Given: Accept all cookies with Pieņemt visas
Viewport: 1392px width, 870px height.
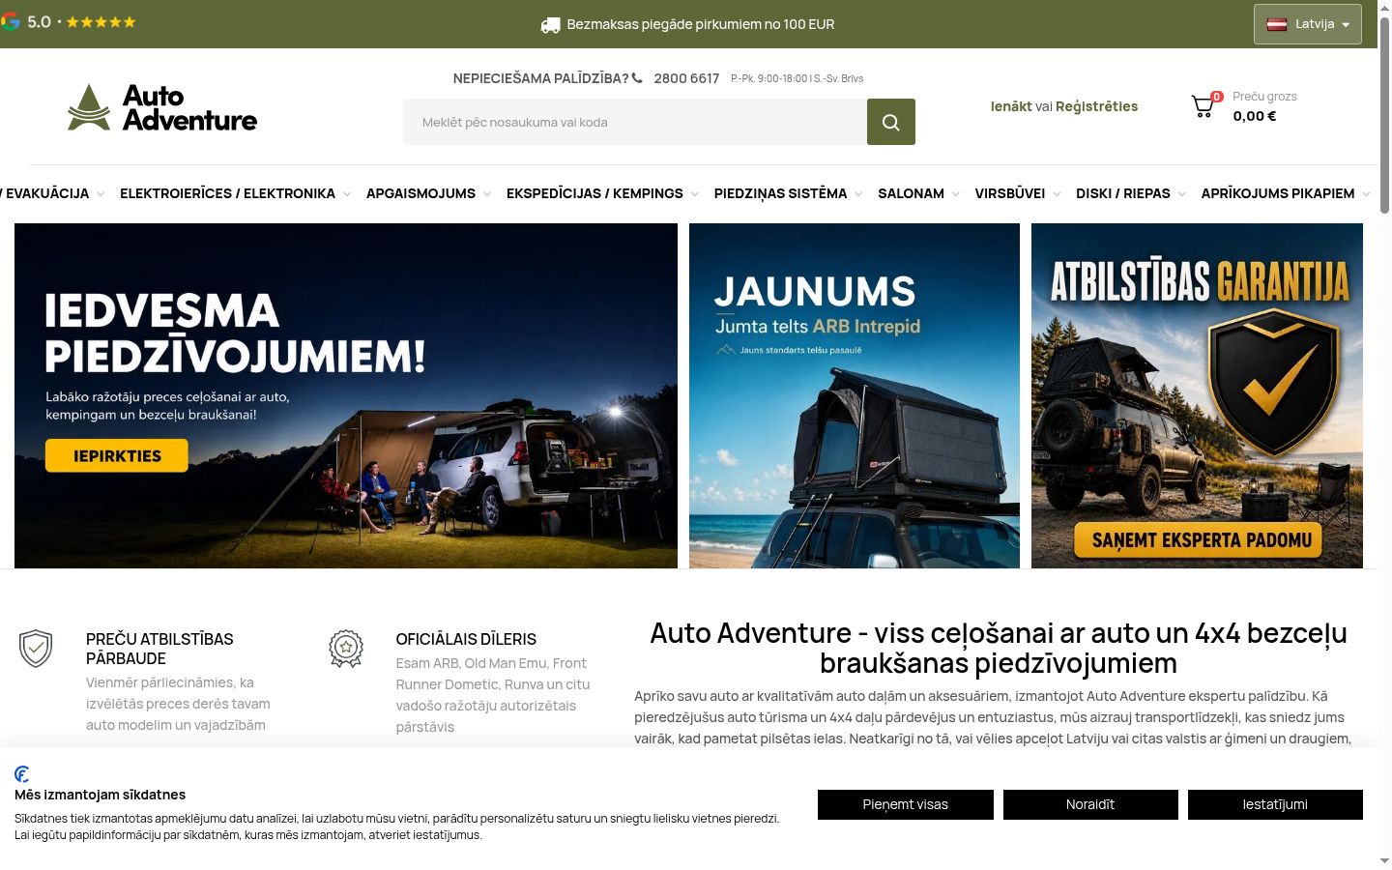Looking at the screenshot, I should pos(906,804).
